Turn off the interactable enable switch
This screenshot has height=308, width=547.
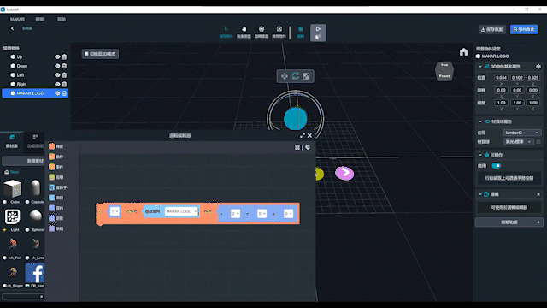[496, 165]
